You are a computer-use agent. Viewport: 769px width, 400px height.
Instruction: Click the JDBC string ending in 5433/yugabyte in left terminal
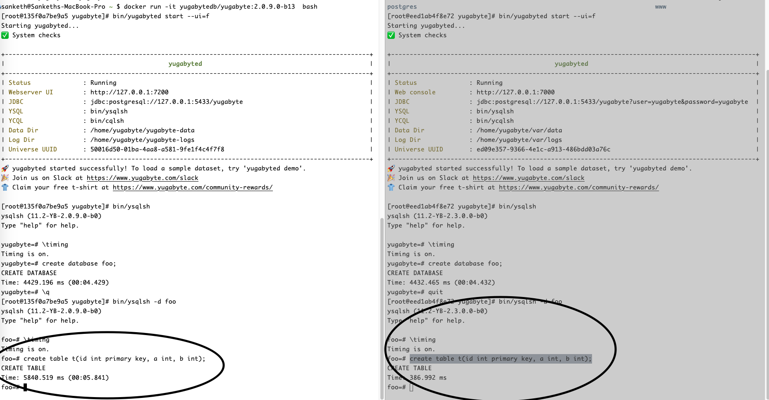[167, 102]
